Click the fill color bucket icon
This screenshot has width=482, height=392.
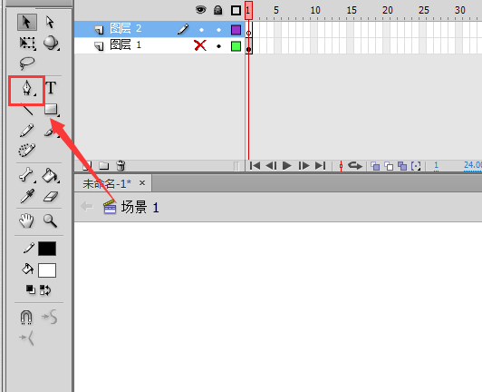[28, 269]
